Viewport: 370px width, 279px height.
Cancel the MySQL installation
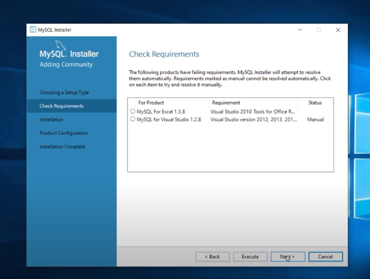click(326, 257)
